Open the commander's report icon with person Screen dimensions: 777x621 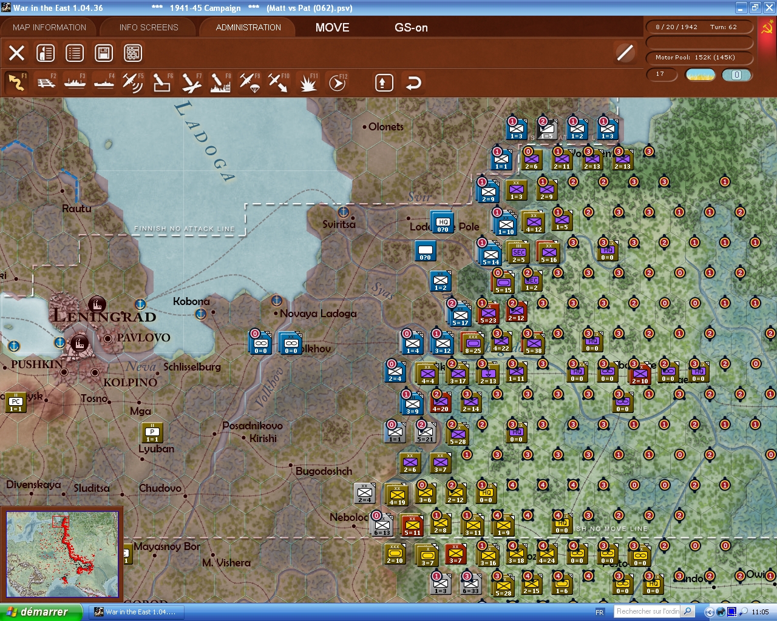pos(46,53)
